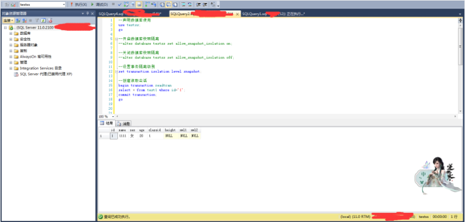465x222 pixels.
Task: Collapse the SQL Server 11.0.2100 server node
Action: coord(5,27)
